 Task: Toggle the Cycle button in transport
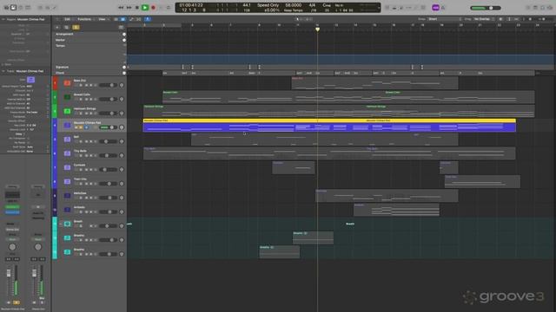[169, 8]
